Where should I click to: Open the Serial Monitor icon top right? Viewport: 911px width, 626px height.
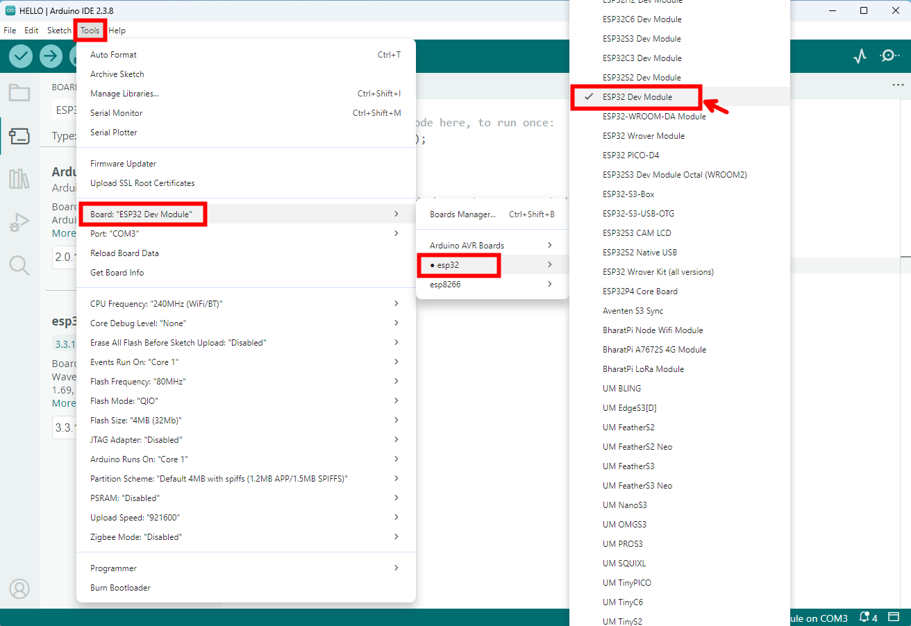click(x=889, y=56)
